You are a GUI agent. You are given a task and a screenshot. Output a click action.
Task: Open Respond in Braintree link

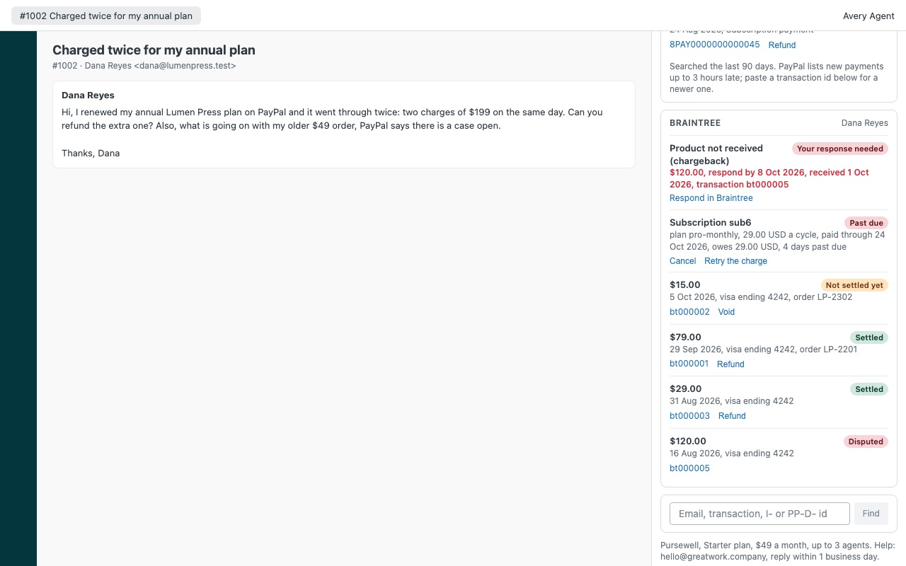[x=711, y=198]
